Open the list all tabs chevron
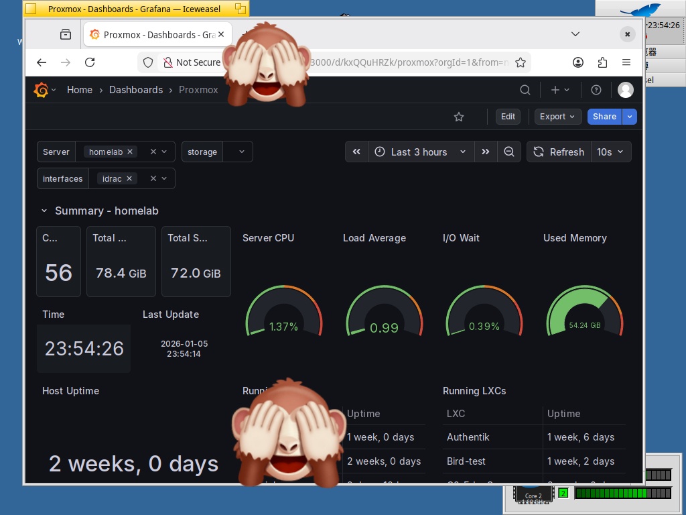Viewport: 686px width, 515px height. [575, 34]
